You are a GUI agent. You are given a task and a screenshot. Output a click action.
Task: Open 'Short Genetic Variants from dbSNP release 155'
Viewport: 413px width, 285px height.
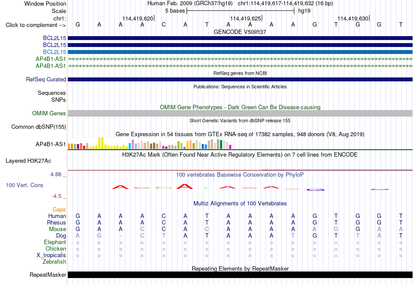pyautogui.click(x=240, y=121)
